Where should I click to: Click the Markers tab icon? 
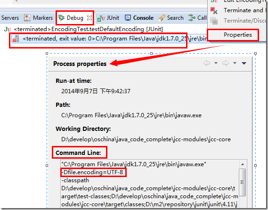(27, 18)
